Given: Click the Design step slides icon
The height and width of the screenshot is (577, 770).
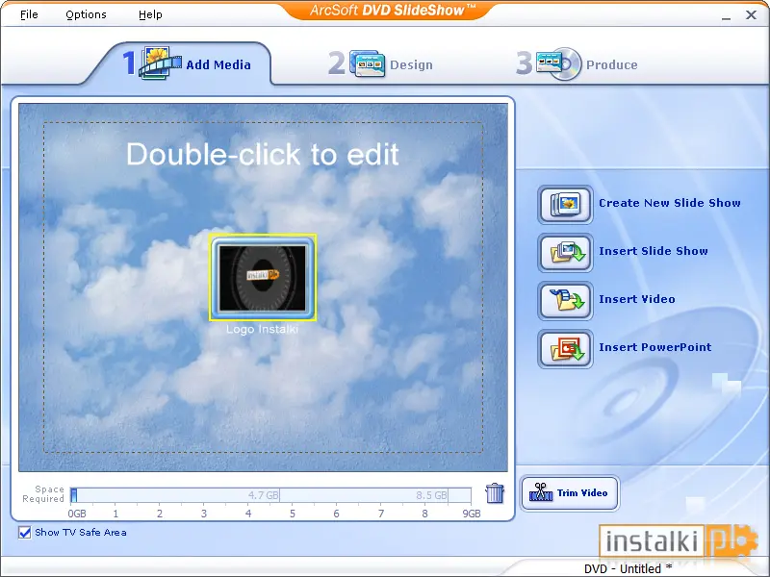Looking at the screenshot, I should coord(368,63).
